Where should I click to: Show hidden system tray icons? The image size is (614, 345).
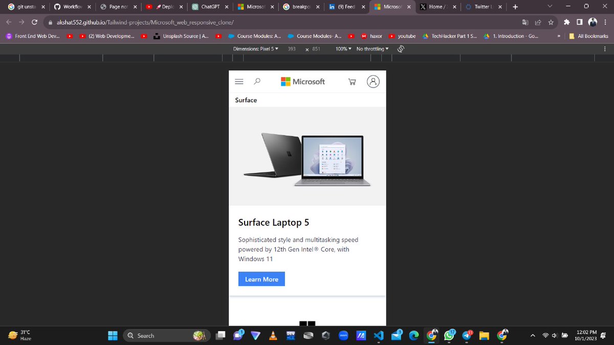(x=533, y=335)
